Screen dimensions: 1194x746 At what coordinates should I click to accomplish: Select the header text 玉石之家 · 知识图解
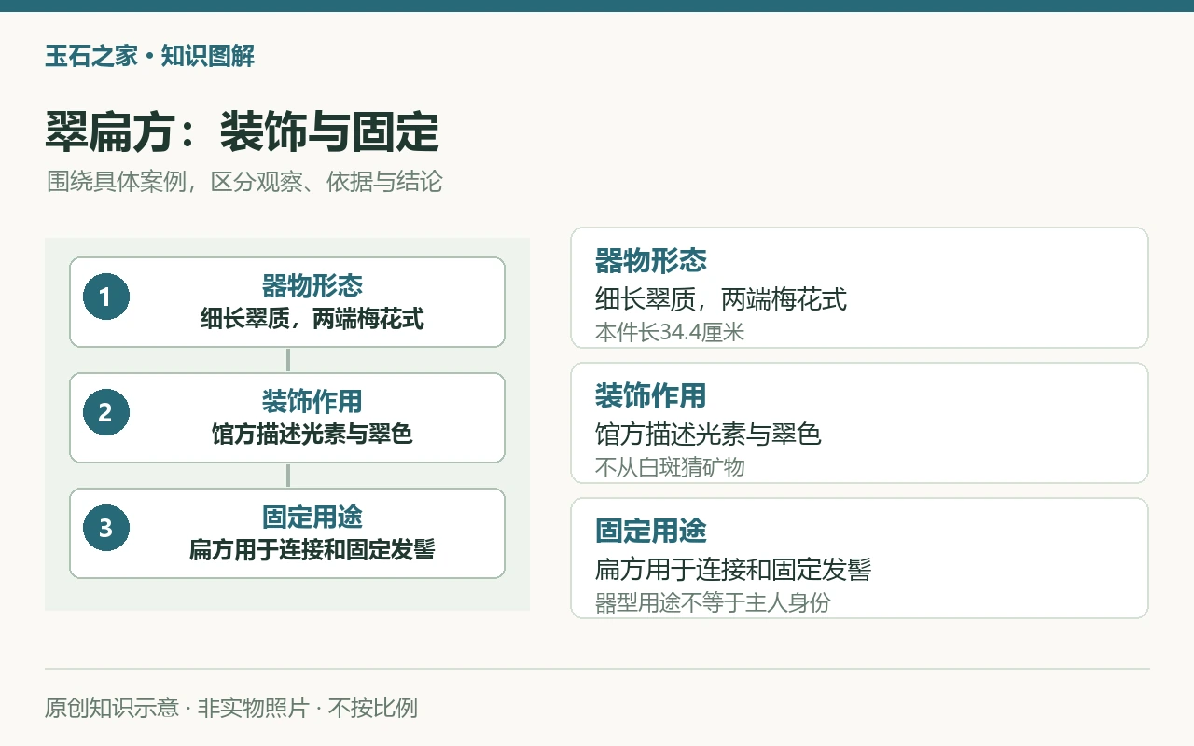point(149,56)
